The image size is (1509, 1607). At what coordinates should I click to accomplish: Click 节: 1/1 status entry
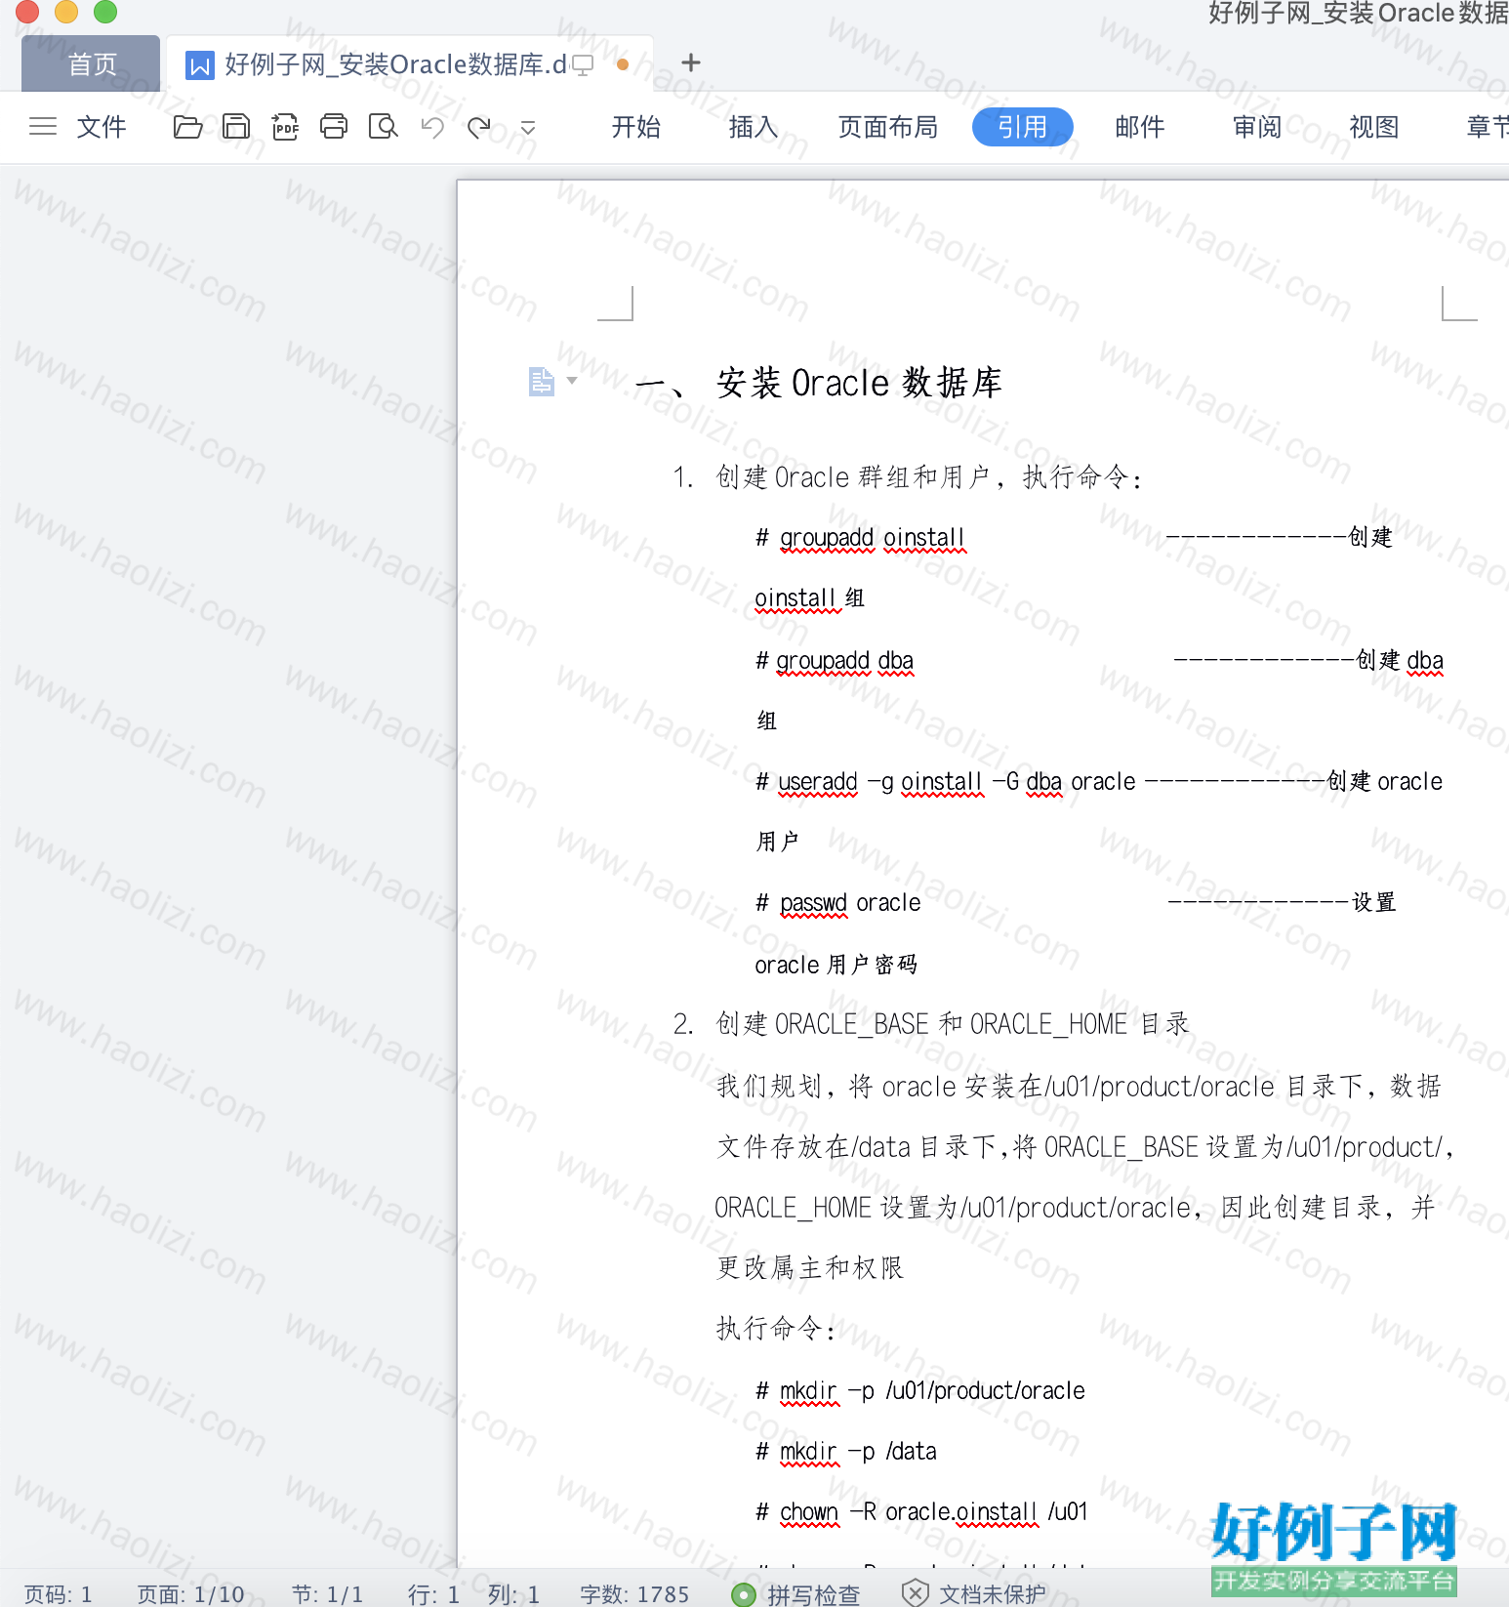click(328, 1594)
